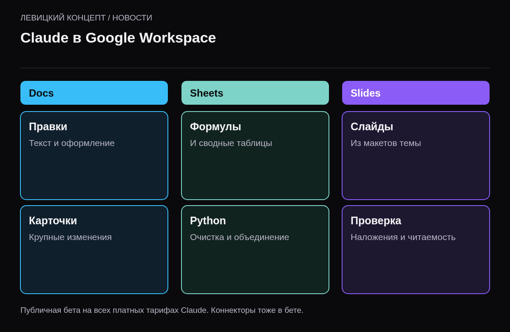The height and width of the screenshot is (332, 510).
Task: Open the Карточки card
Action: pos(94,250)
